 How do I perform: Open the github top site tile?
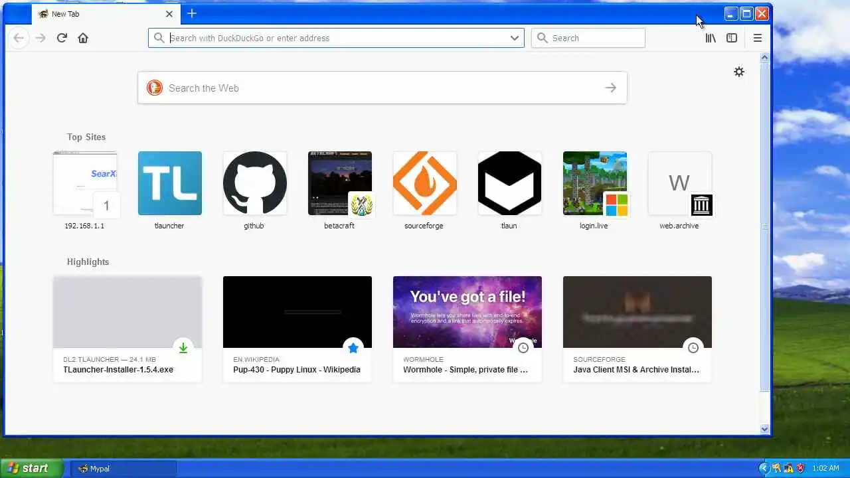[255, 191]
